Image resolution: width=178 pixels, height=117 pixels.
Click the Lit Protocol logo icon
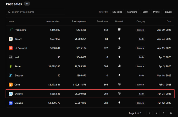10,48
